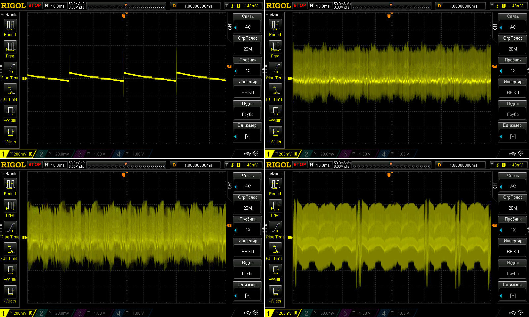Image resolution: width=529 pixels, height=317 pixels.
Task: Open Связь AC coupling selector in top-left panel
Action: coord(248,27)
